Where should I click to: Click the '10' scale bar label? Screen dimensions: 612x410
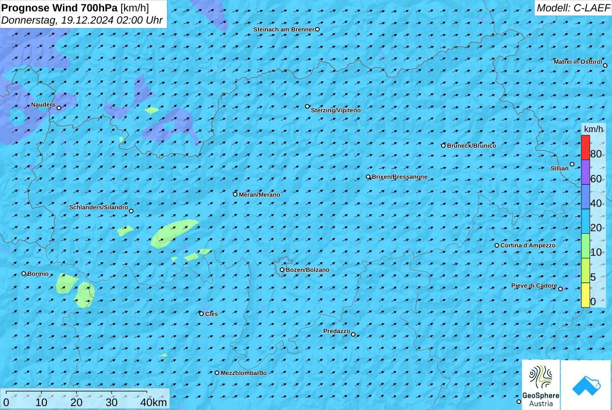[41, 402]
